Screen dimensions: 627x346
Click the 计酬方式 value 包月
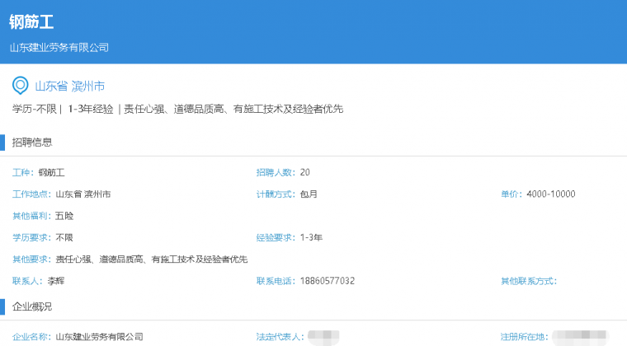click(x=309, y=194)
